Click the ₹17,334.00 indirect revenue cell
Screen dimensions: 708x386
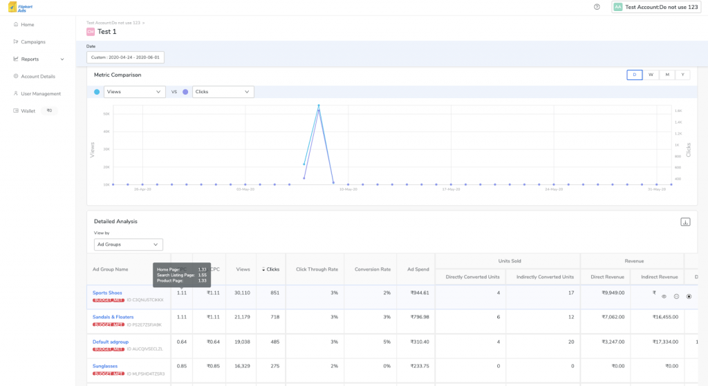665,342
